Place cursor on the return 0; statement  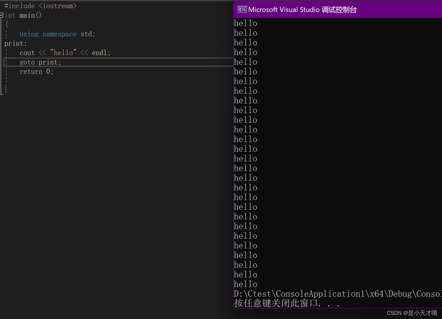[x=36, y=71]
